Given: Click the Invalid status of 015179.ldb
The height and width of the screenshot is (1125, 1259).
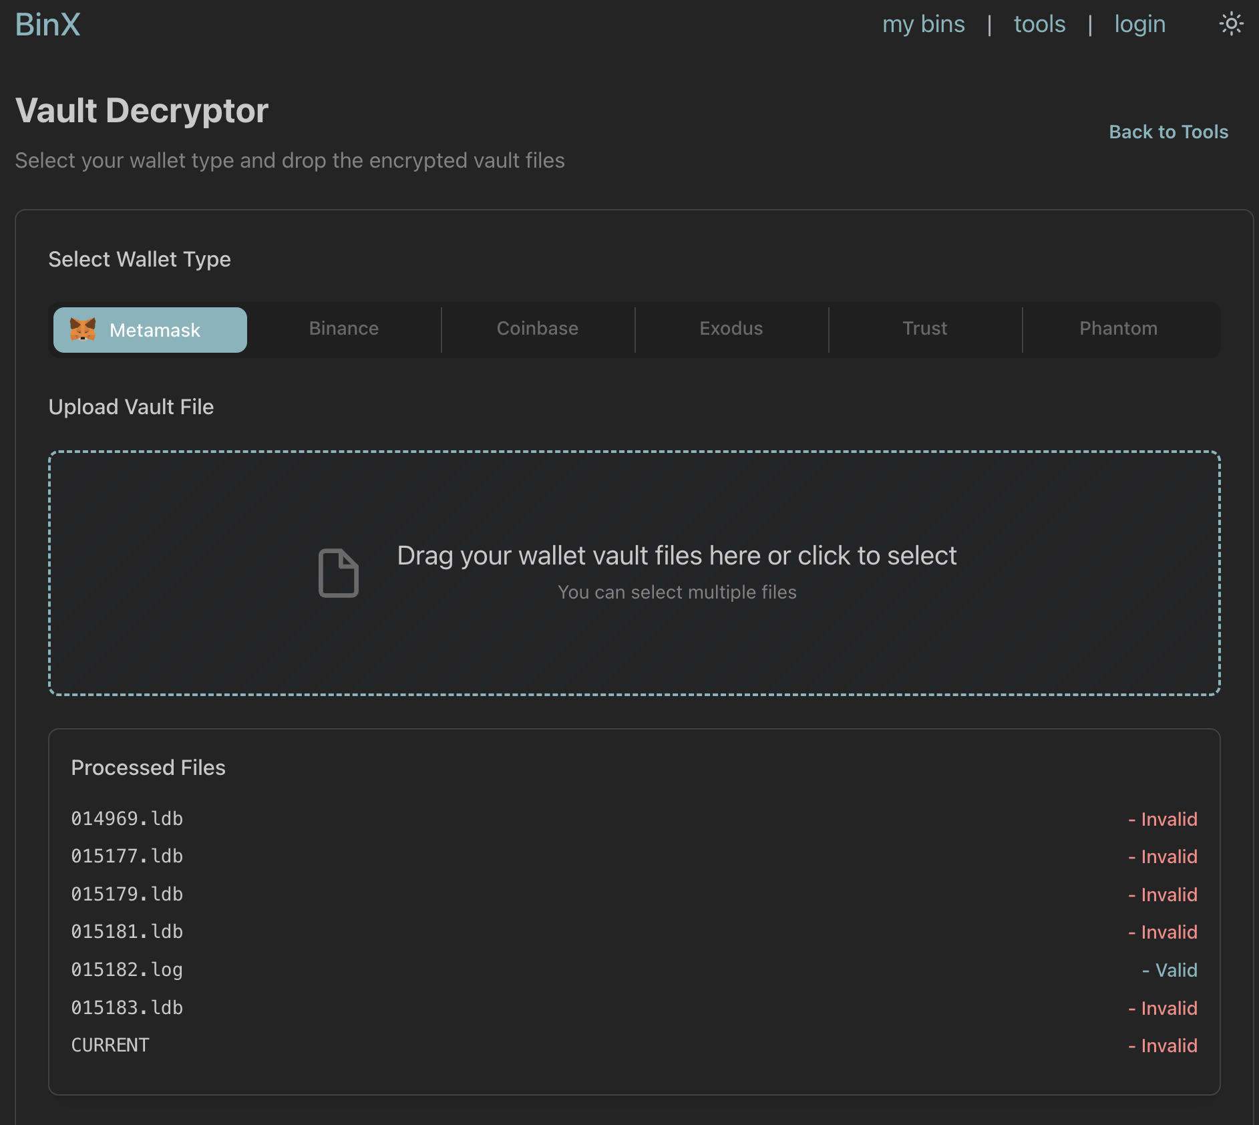Looking at the screenshot, I should coord(1163,895).
